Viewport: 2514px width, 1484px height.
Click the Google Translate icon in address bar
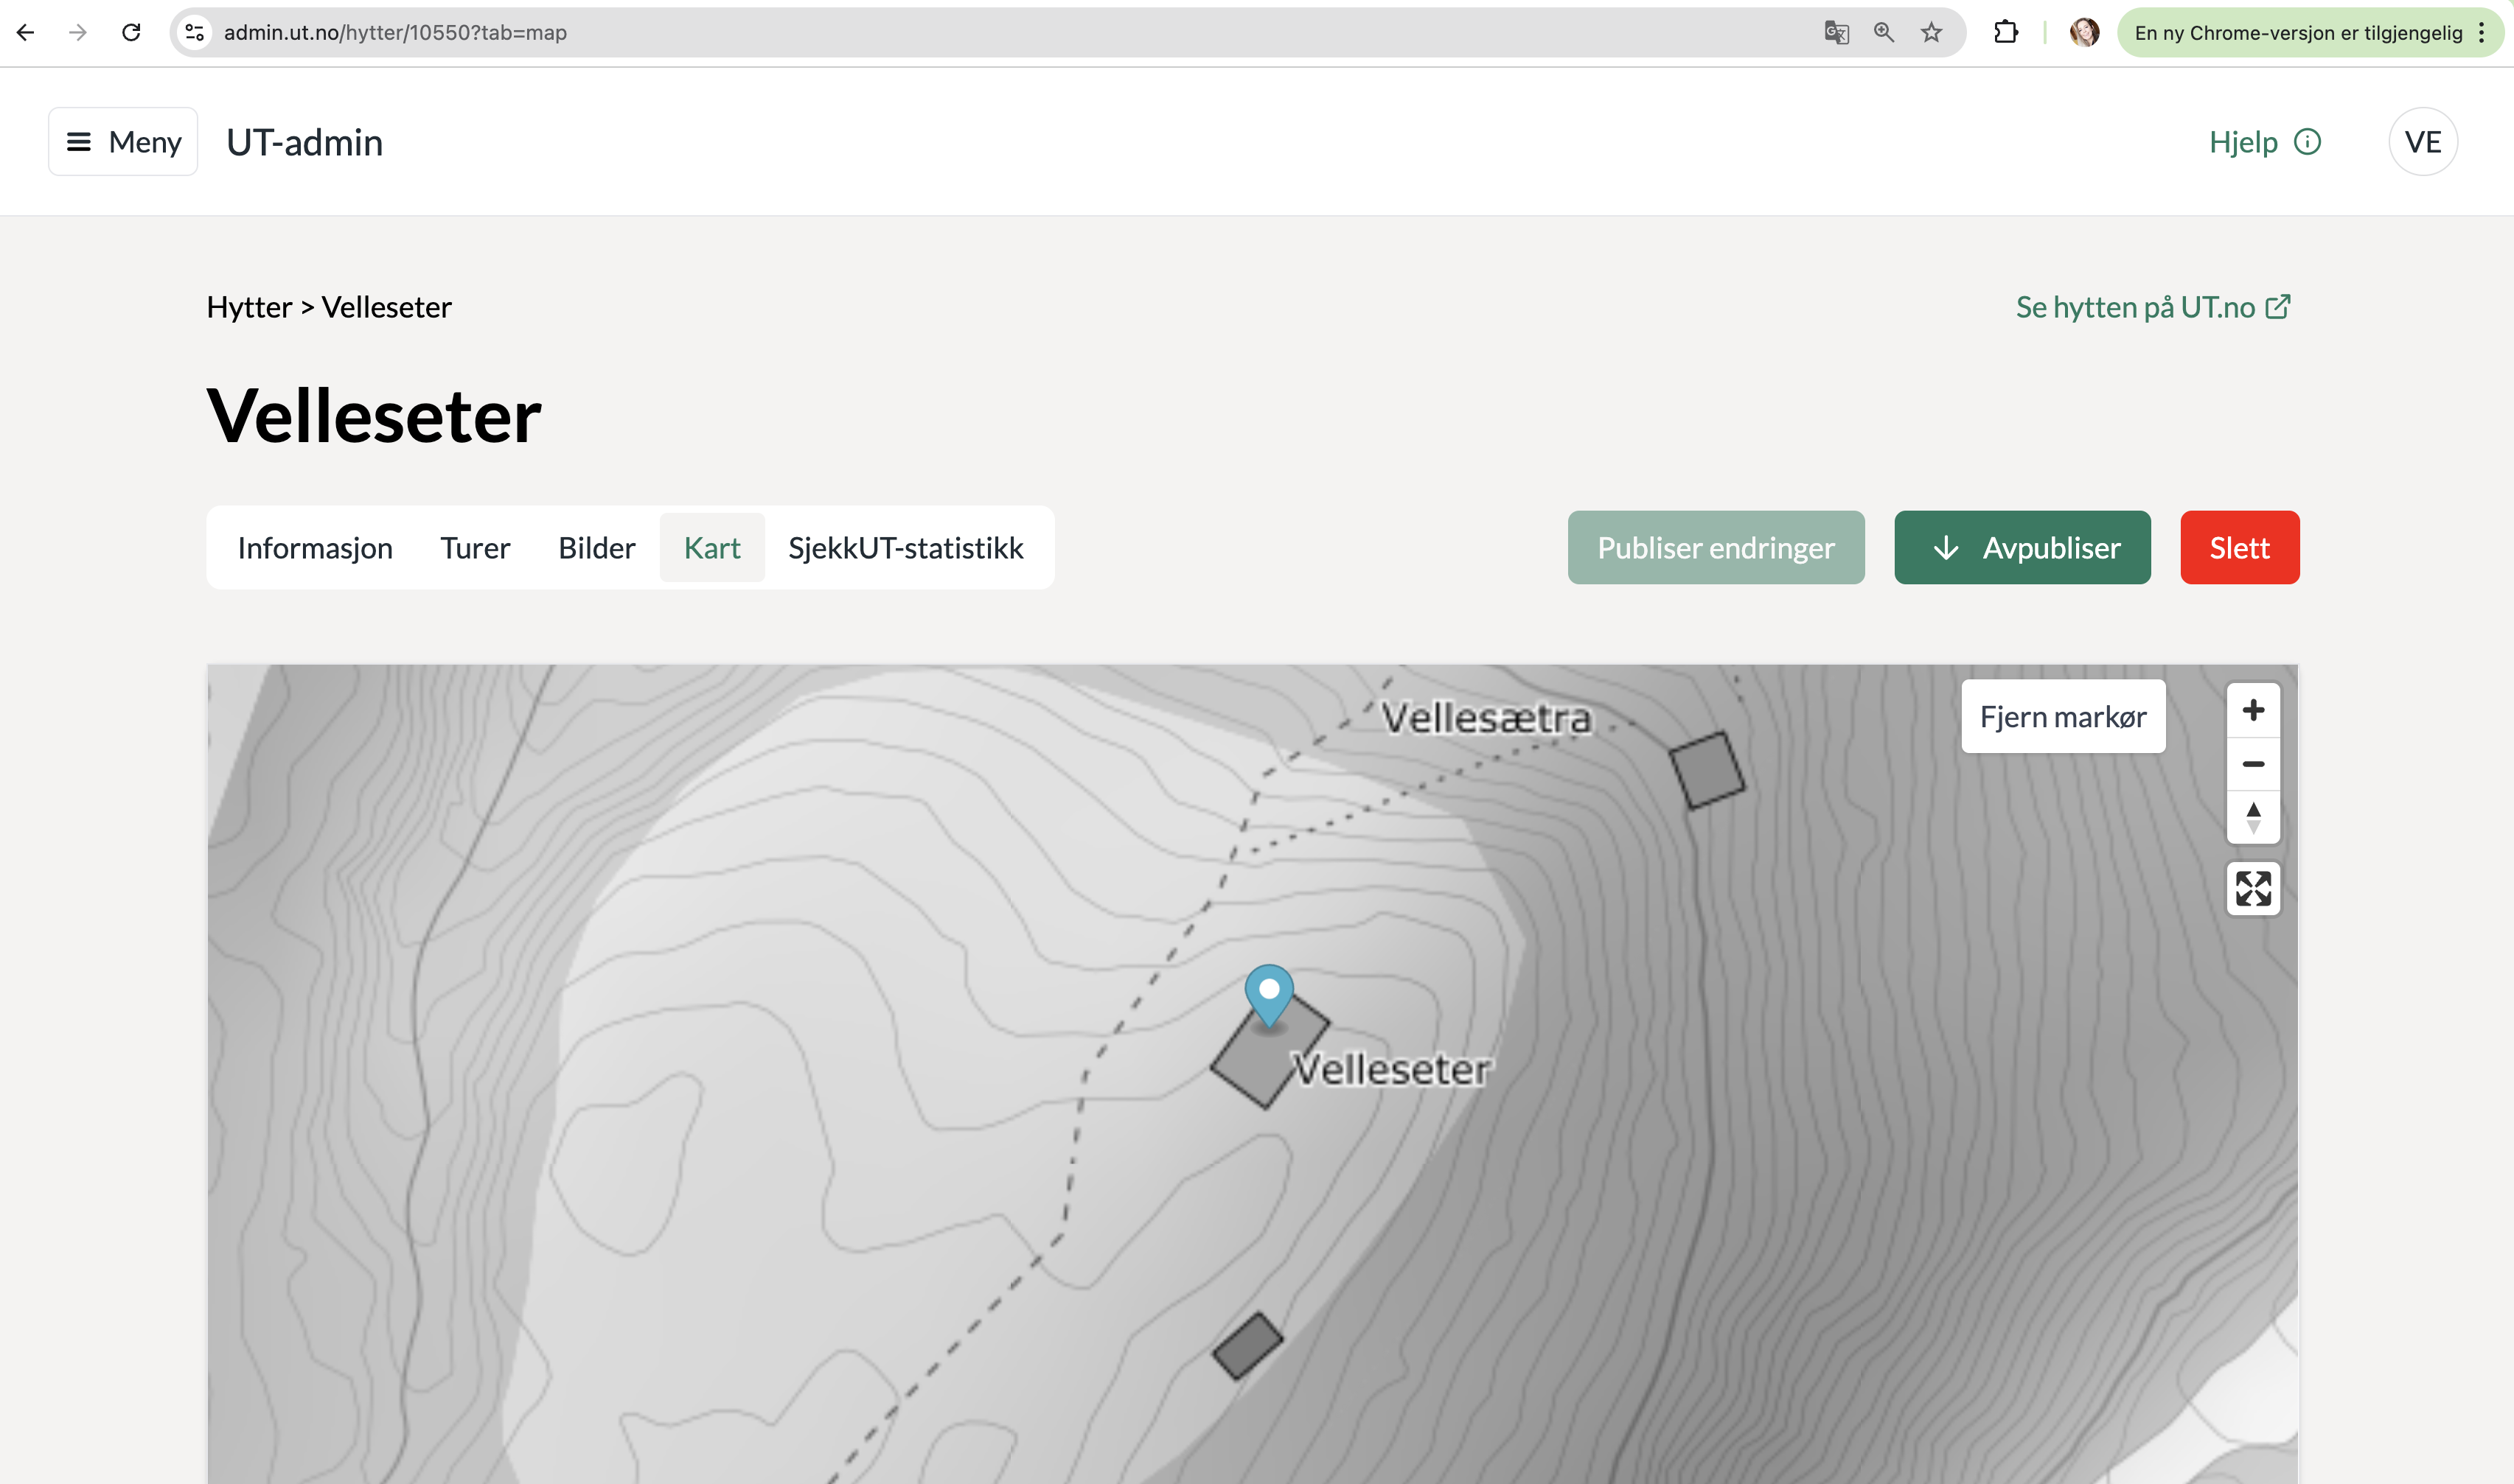click(x=1835, y=33)
